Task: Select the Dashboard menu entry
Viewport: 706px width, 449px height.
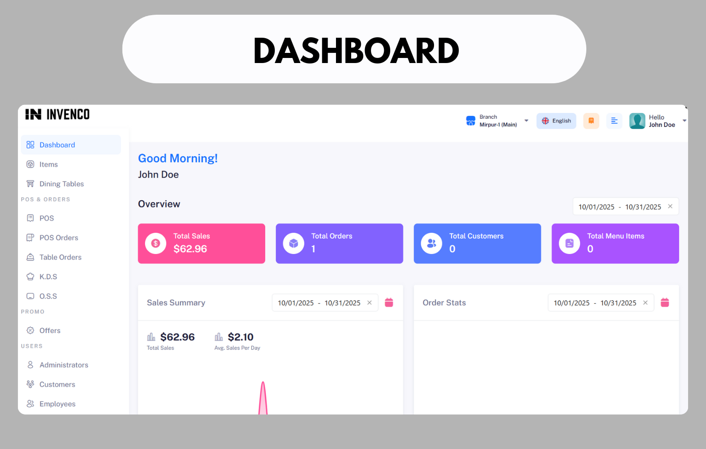Action: click(x=57, y=144)
